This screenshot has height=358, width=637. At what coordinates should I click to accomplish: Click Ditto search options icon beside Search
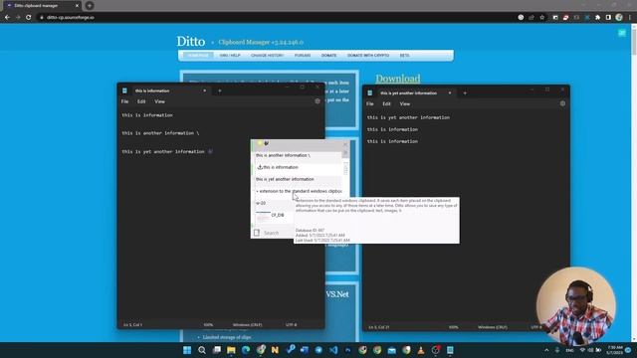(x=257, y=233)
